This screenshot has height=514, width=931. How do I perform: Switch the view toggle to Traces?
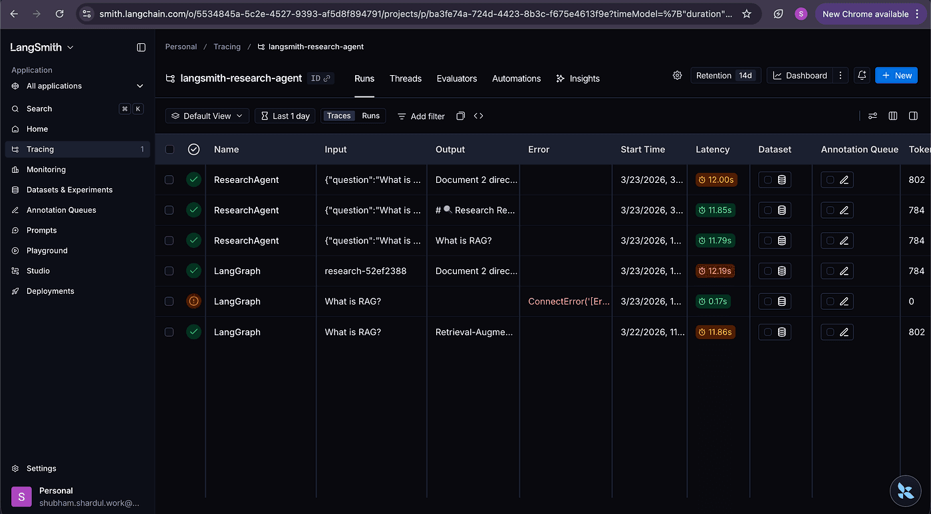[x=338, y=116]
